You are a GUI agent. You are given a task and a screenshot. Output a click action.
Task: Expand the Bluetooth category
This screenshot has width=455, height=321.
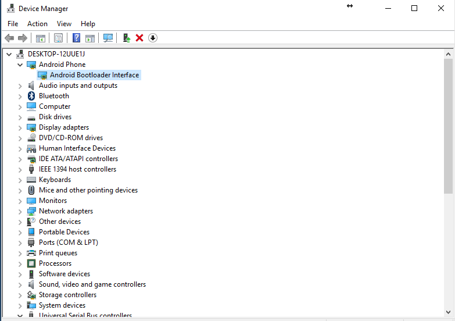(20, 96)
